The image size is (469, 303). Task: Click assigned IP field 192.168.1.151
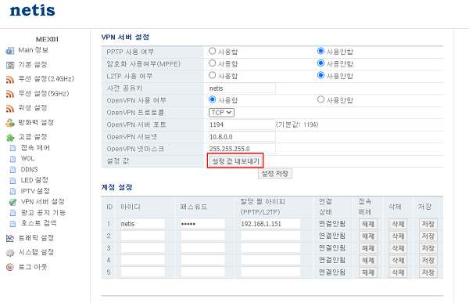[x=270, y=224]
